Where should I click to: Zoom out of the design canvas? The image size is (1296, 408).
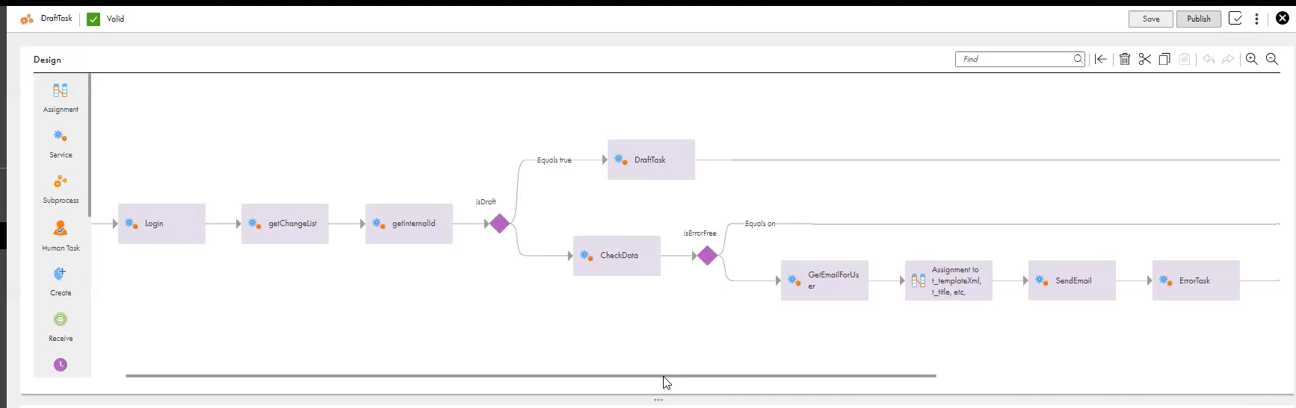pos(1272,59)
